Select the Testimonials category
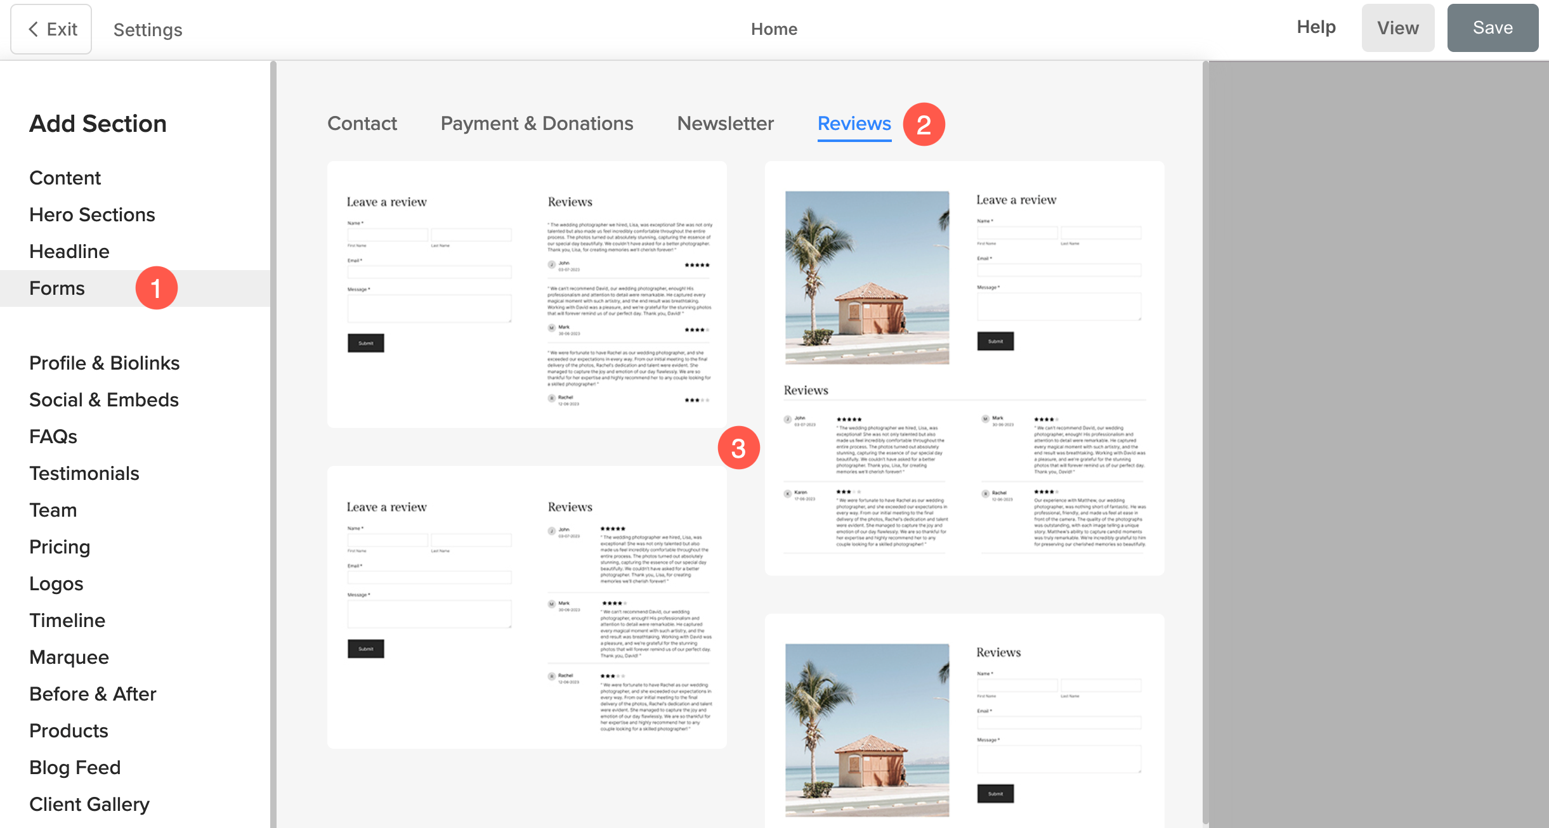This screenshot has width=1549, height=828. (x=84, y=474)
